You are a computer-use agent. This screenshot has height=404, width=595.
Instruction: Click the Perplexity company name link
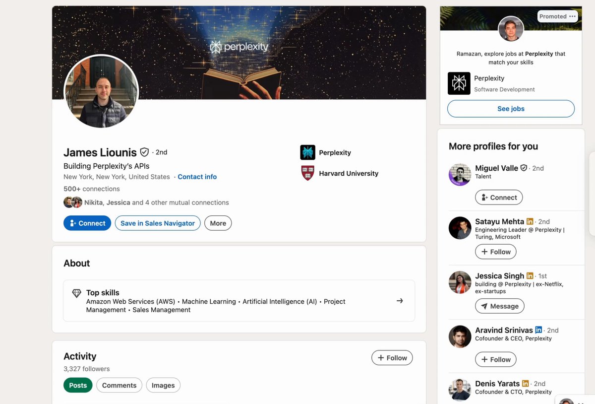335,152
